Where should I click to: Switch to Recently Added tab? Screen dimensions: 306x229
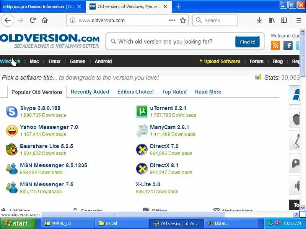tap(90, 92)
